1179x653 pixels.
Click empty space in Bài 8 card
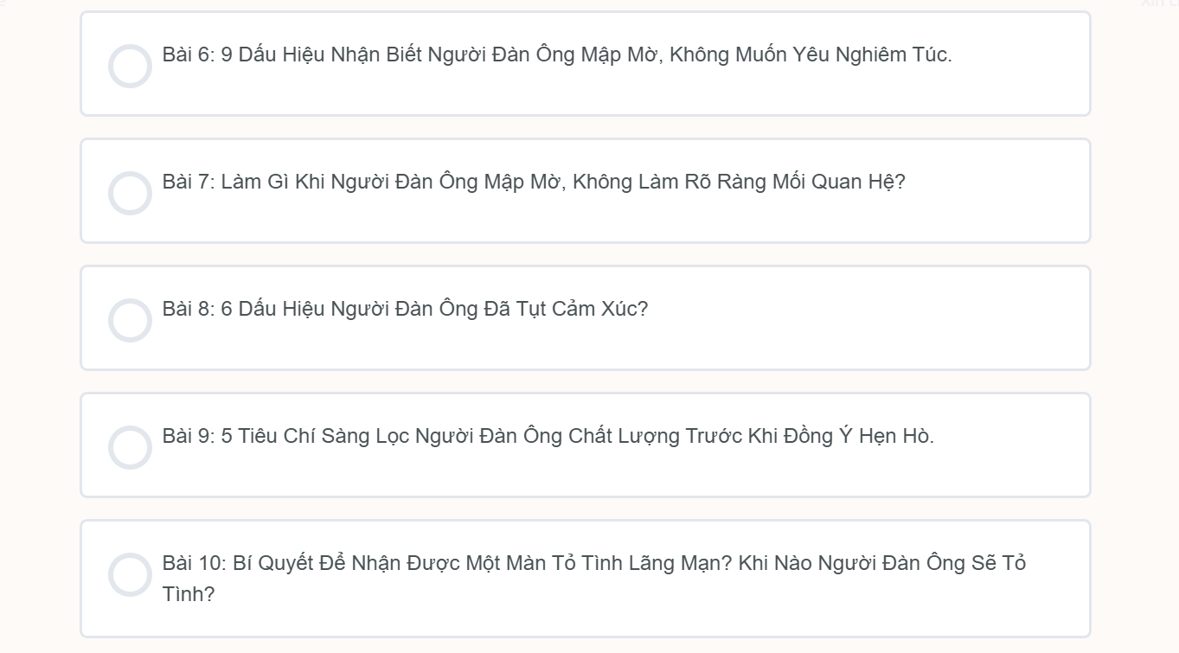pyautogui.click(x=865, y=319)
